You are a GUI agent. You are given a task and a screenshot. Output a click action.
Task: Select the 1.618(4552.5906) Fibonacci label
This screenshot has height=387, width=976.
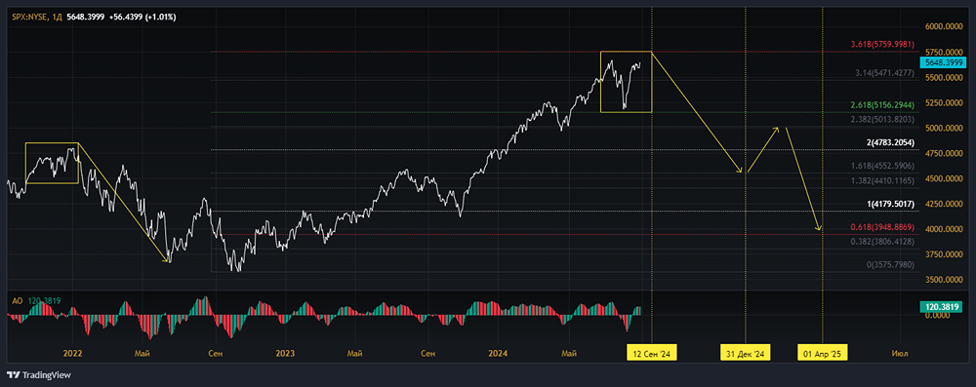(x=883, y=166)
